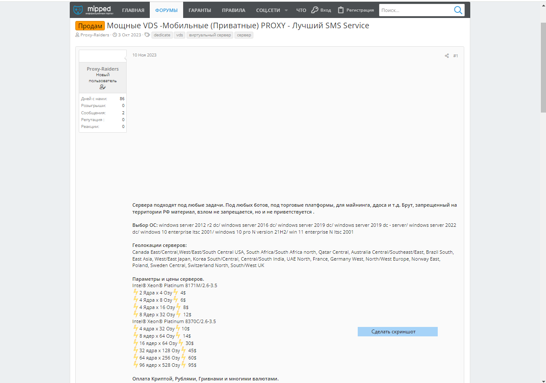The height and width of the screenshot is (383, 546).
Task: Click into the Поиск search field
Action: coord(415,10)
